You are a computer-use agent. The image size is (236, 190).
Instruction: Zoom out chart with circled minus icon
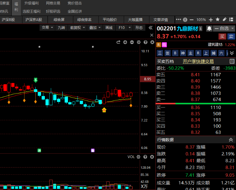click(x=132, y=42)
